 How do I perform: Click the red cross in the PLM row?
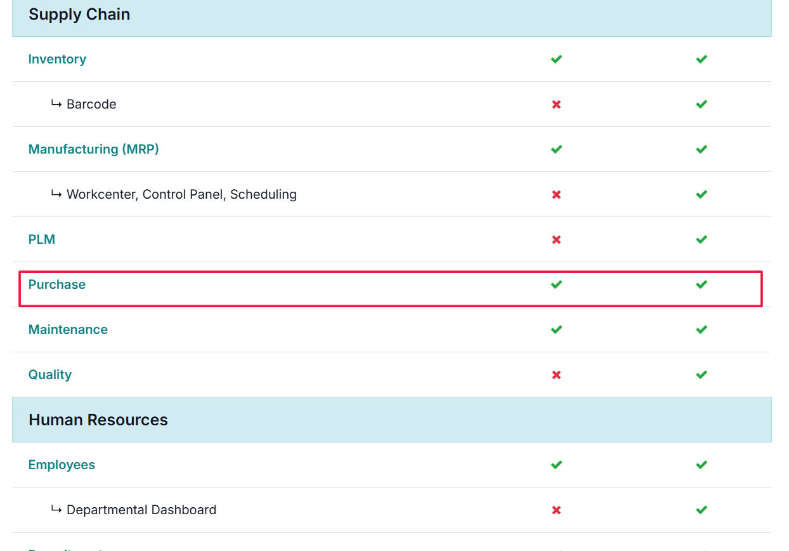556,239
